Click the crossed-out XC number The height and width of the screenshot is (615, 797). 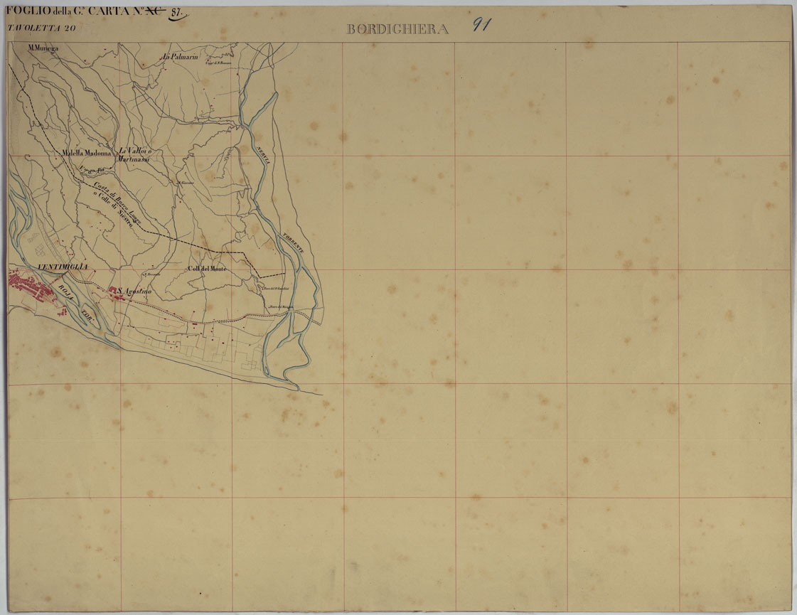click(x=152, y=11)
